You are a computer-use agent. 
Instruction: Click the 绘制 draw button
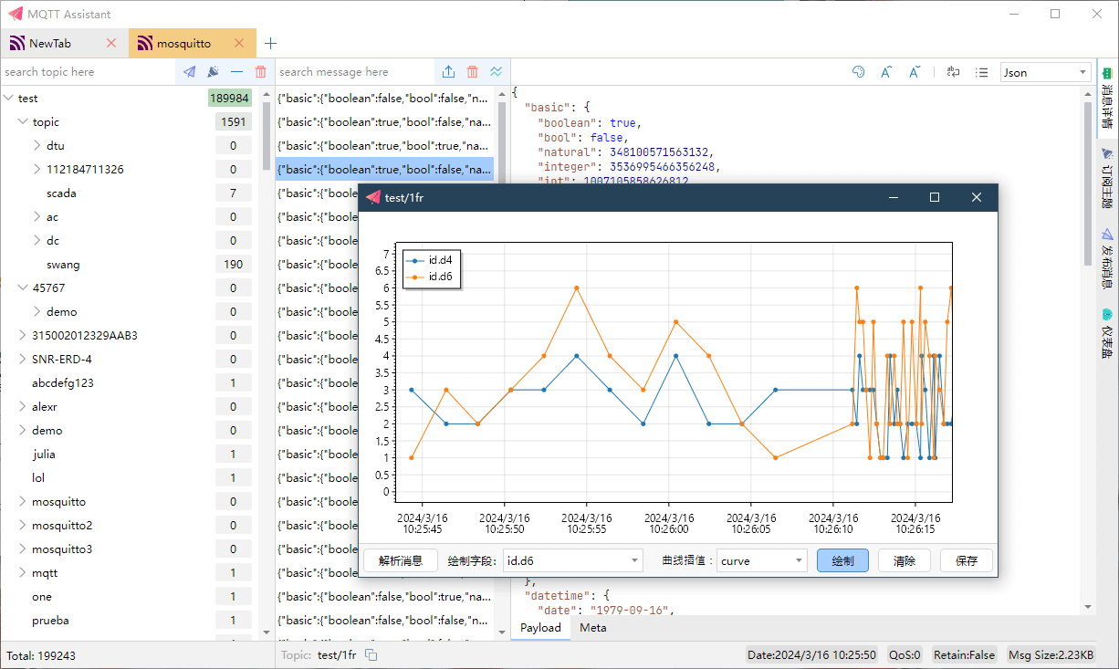(x=842, y=560)
